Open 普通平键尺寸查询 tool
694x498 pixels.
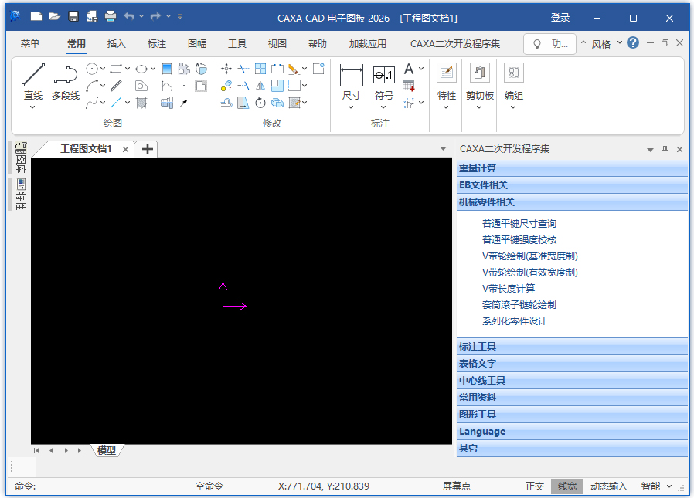[x=519, y=224]
